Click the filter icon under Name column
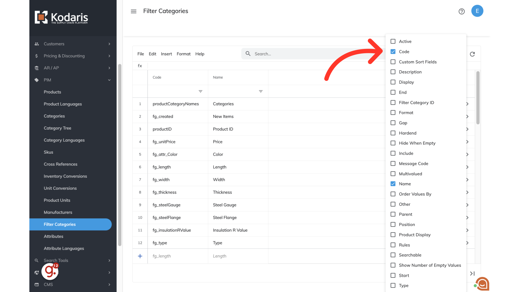Viewport: 520px width, 292px height. click(261, 91)
